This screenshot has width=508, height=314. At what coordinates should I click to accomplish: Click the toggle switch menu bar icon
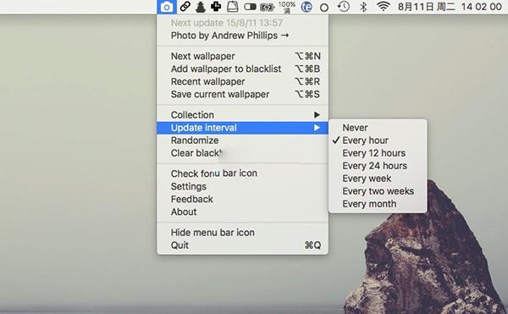[x=250, y=7]
